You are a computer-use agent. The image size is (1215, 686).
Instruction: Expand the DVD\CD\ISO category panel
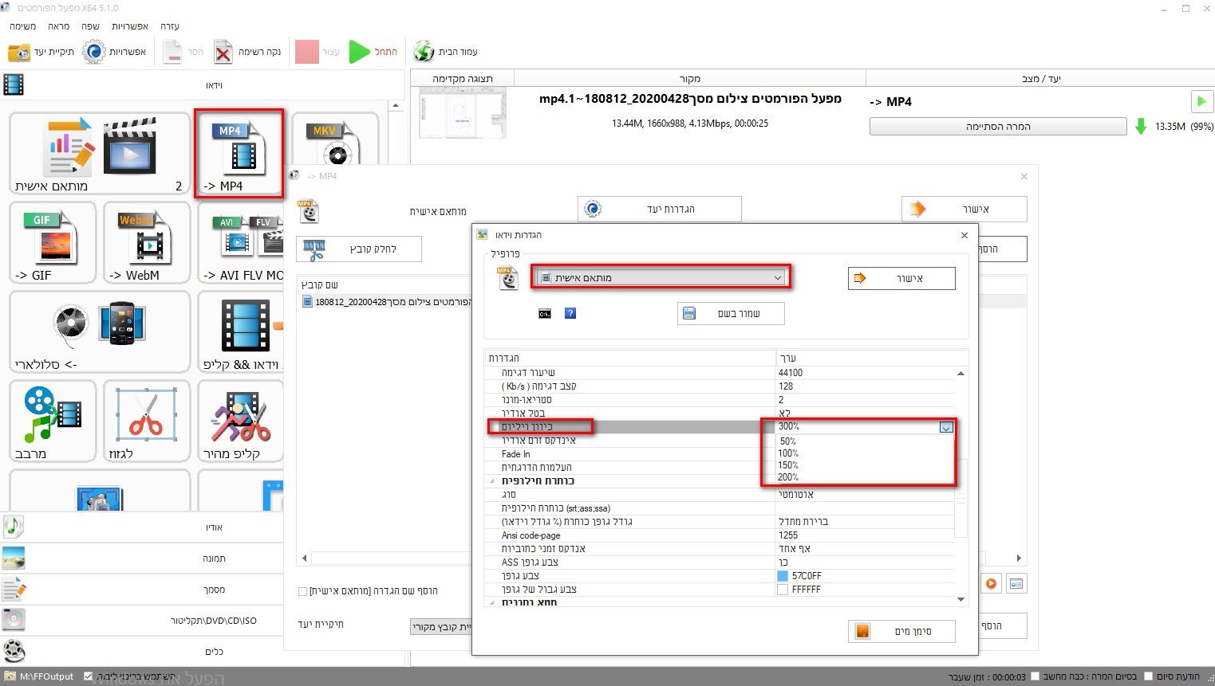pyautogui.click(x=142, y=621)
